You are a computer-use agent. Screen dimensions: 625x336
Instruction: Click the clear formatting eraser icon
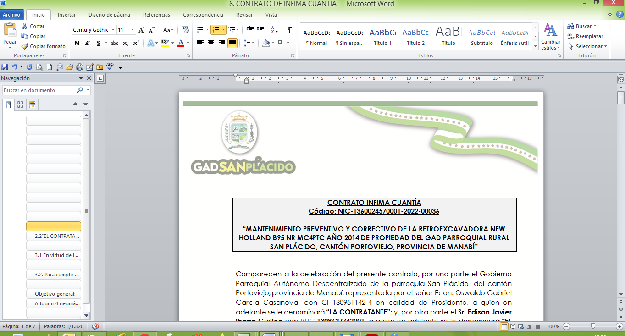[x=185, y=30]
